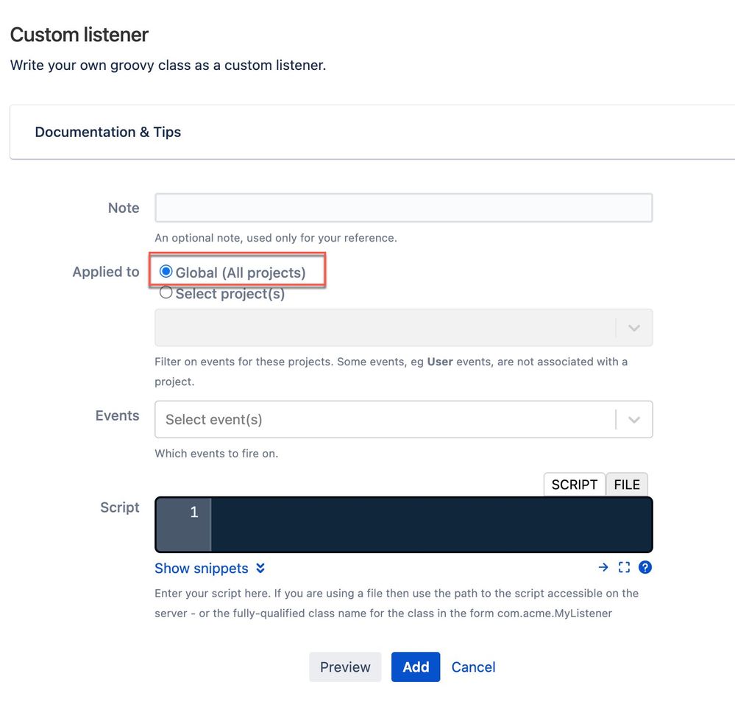The width and height of the screenshot is (735, 724).
Task: Select Global (All projects) radio button
Action: pyautogui.click(x=166, y=271)
